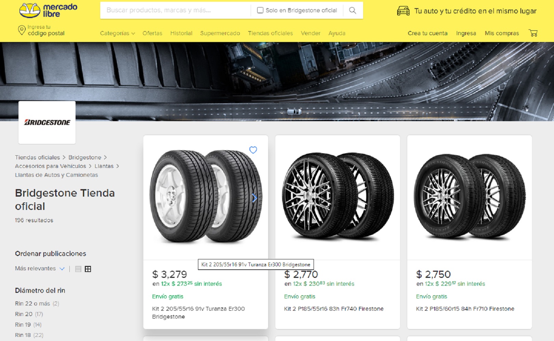Click the Bridgestone store logo
Screen dimensions: 554x341
[47, 122]
